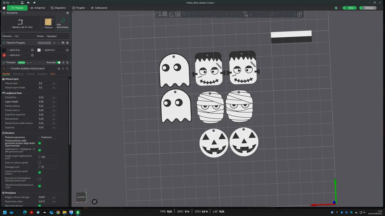The width and height of the screenshot is (385, 216).
Task: Open the Bambu Lab A1 mini printer dropdown
Action: pyautogui.click(x=21, y=23)
